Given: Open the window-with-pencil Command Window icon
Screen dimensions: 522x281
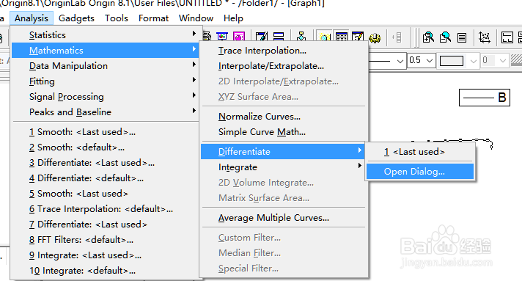Looking at the screenshot, I should (358, 37).
